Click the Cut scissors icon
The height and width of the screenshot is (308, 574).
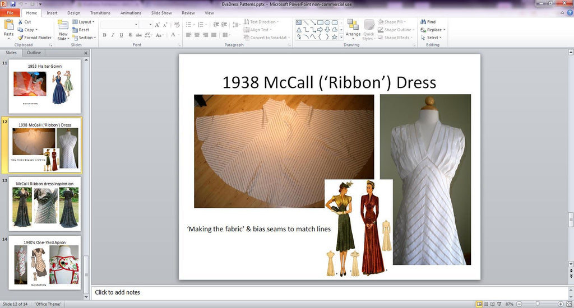tap(20, 22)
